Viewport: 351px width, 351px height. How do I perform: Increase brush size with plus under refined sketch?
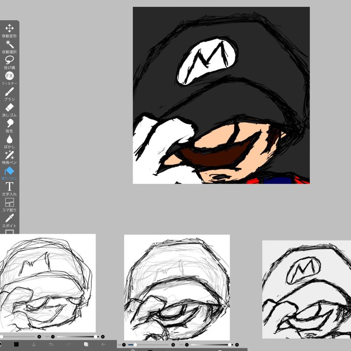173,345
